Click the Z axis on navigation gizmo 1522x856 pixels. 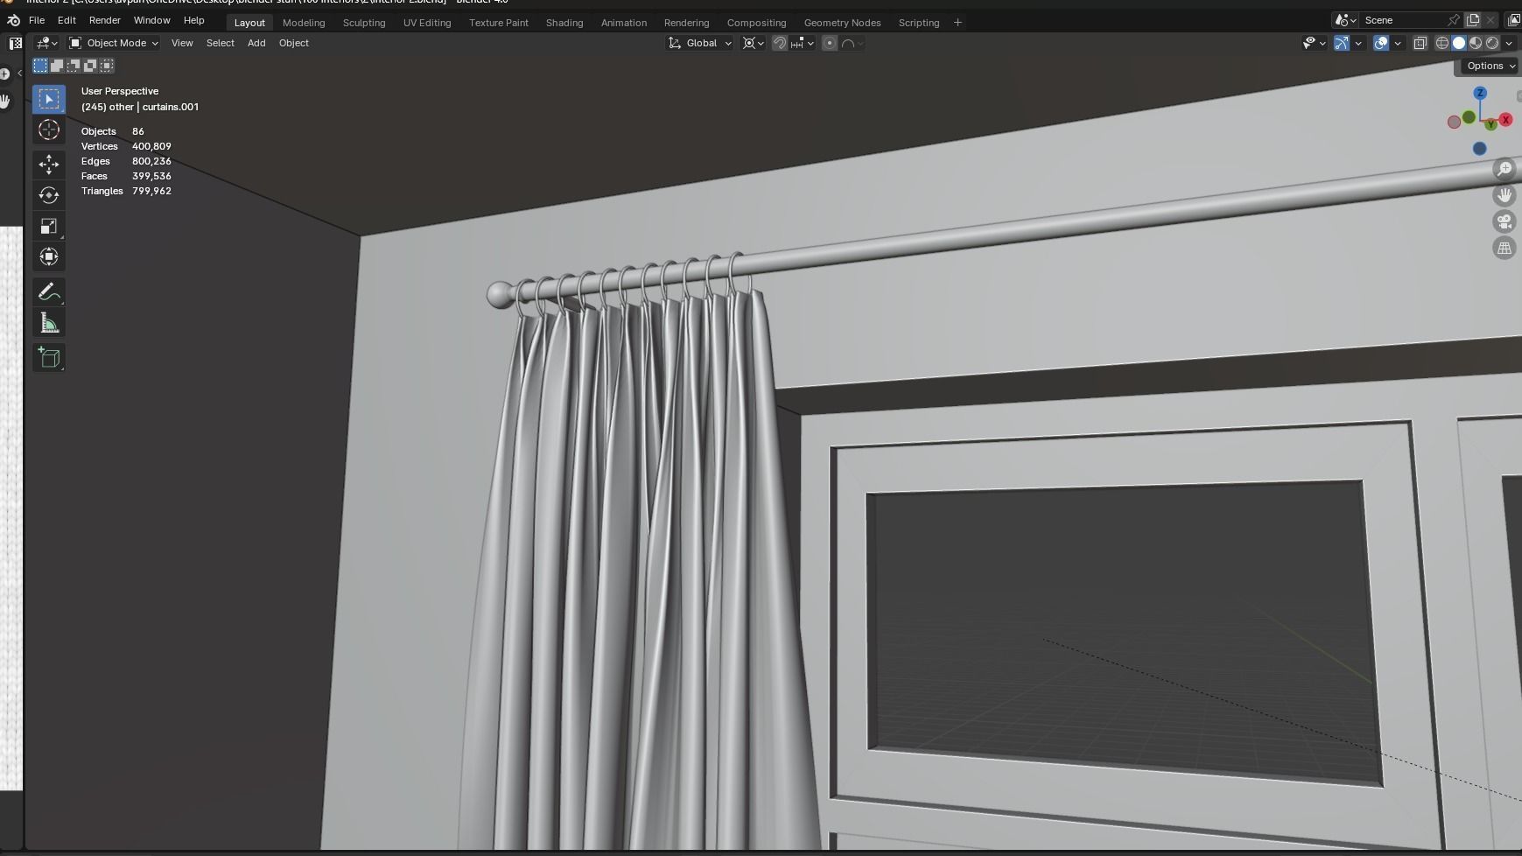1480,93
